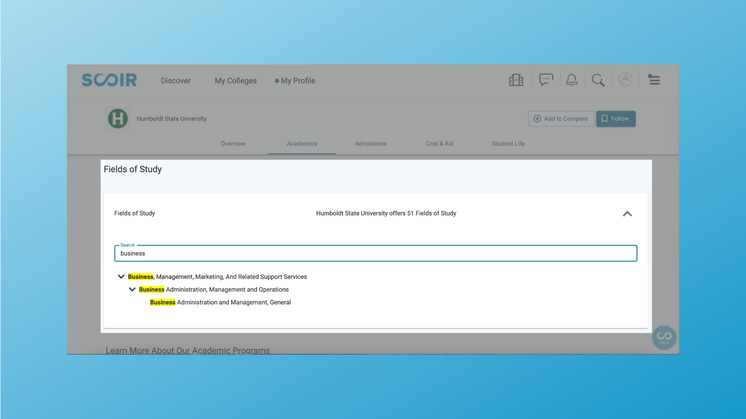
Task: Open the messages chat icon
Action: click(x=546, y=80)
